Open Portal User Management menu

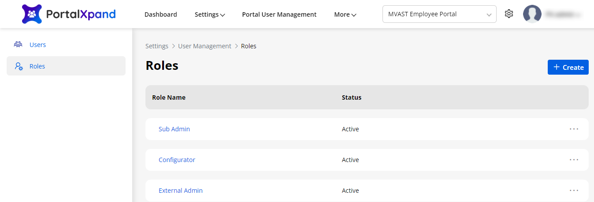pyautogui.click(x=279, y=14)
